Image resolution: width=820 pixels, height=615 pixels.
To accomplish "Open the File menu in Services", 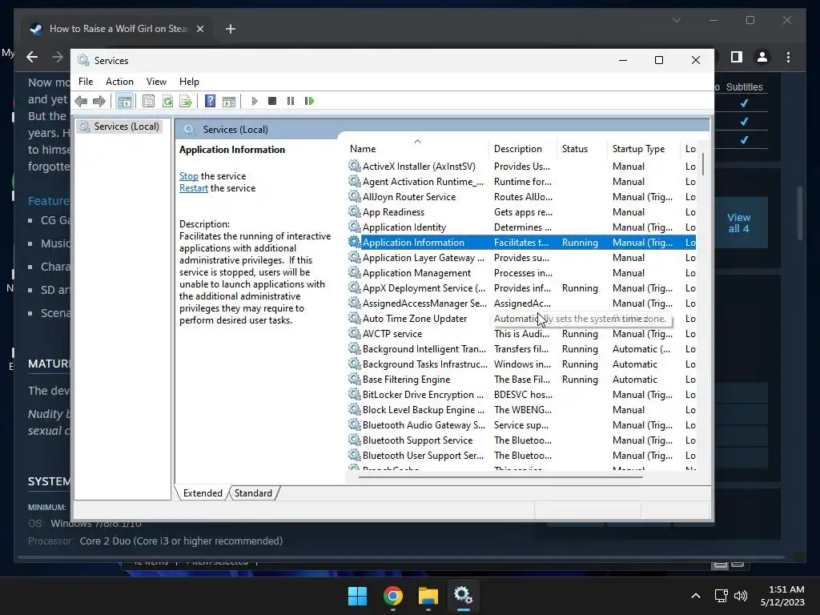I will (86, 82).
